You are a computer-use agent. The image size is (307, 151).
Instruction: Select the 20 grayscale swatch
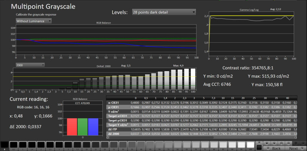[x=105, y=146]
